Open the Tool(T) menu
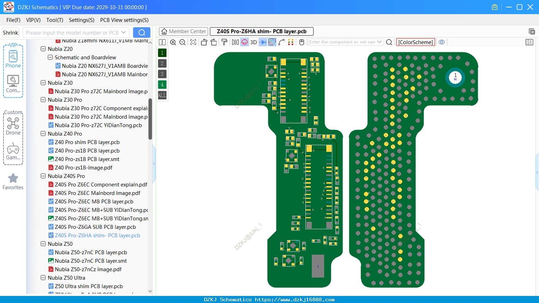 (55, 20)
